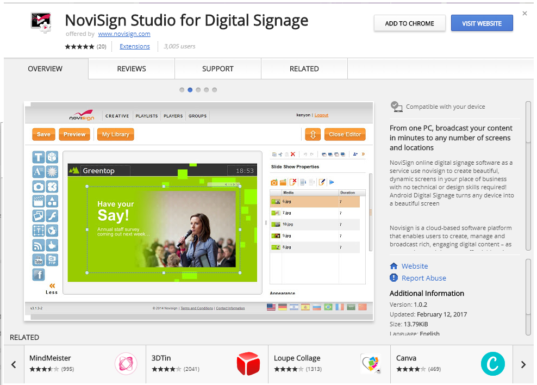
Task: Select the thumbs-up widget icon
Action: 52,245
